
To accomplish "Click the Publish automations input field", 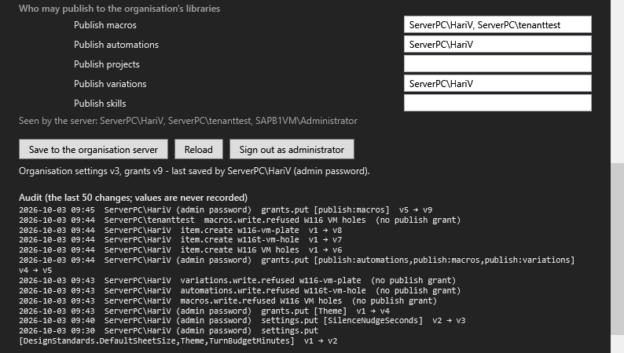I will click(497, 44).
